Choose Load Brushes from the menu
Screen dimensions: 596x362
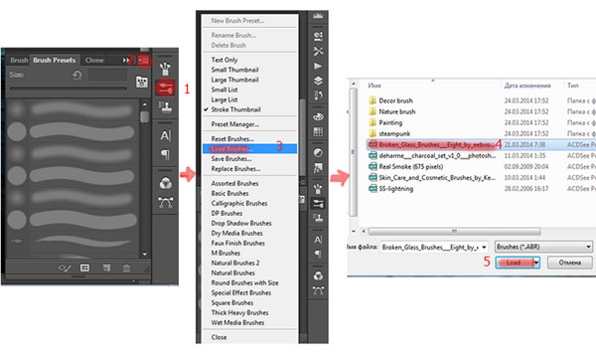(x=249, y=149)
